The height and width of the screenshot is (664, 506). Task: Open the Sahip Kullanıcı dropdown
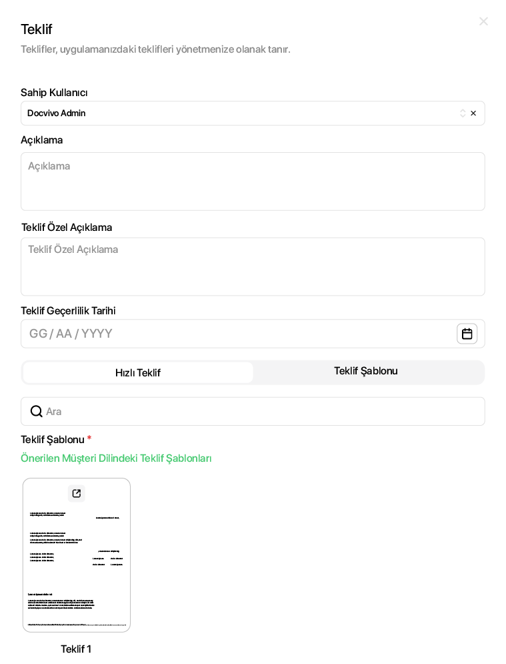coord(240,113)
